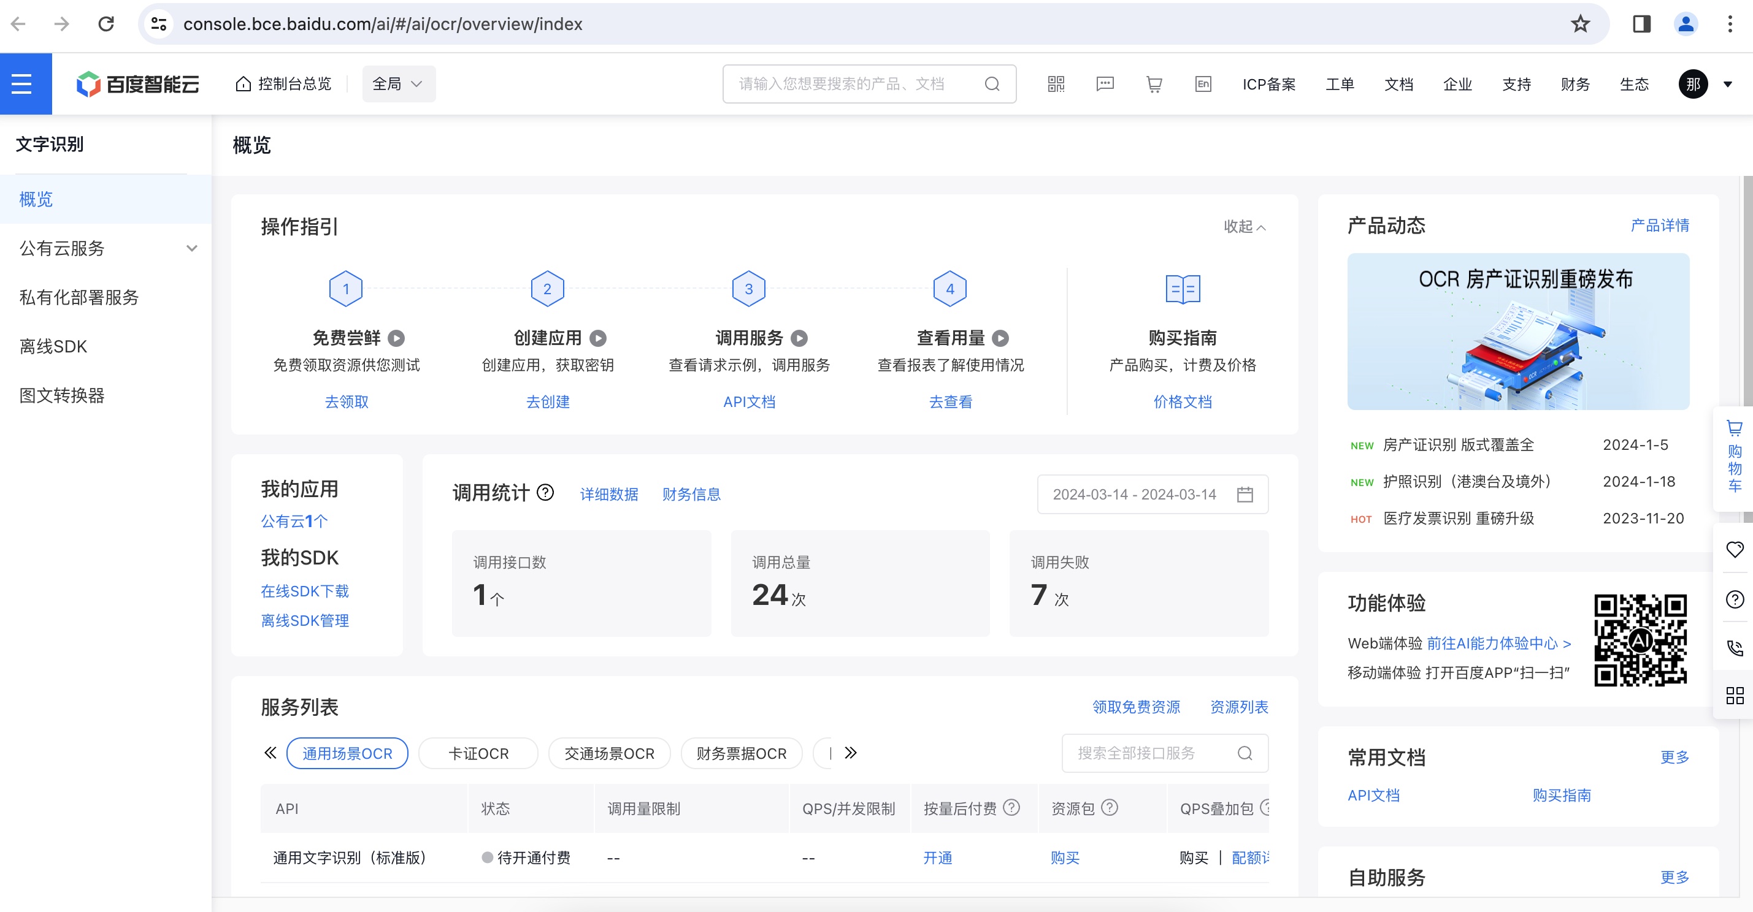Open floating 购物车 side button
The width and height of the screenshot is (1753, 912).
[1735, 457]
